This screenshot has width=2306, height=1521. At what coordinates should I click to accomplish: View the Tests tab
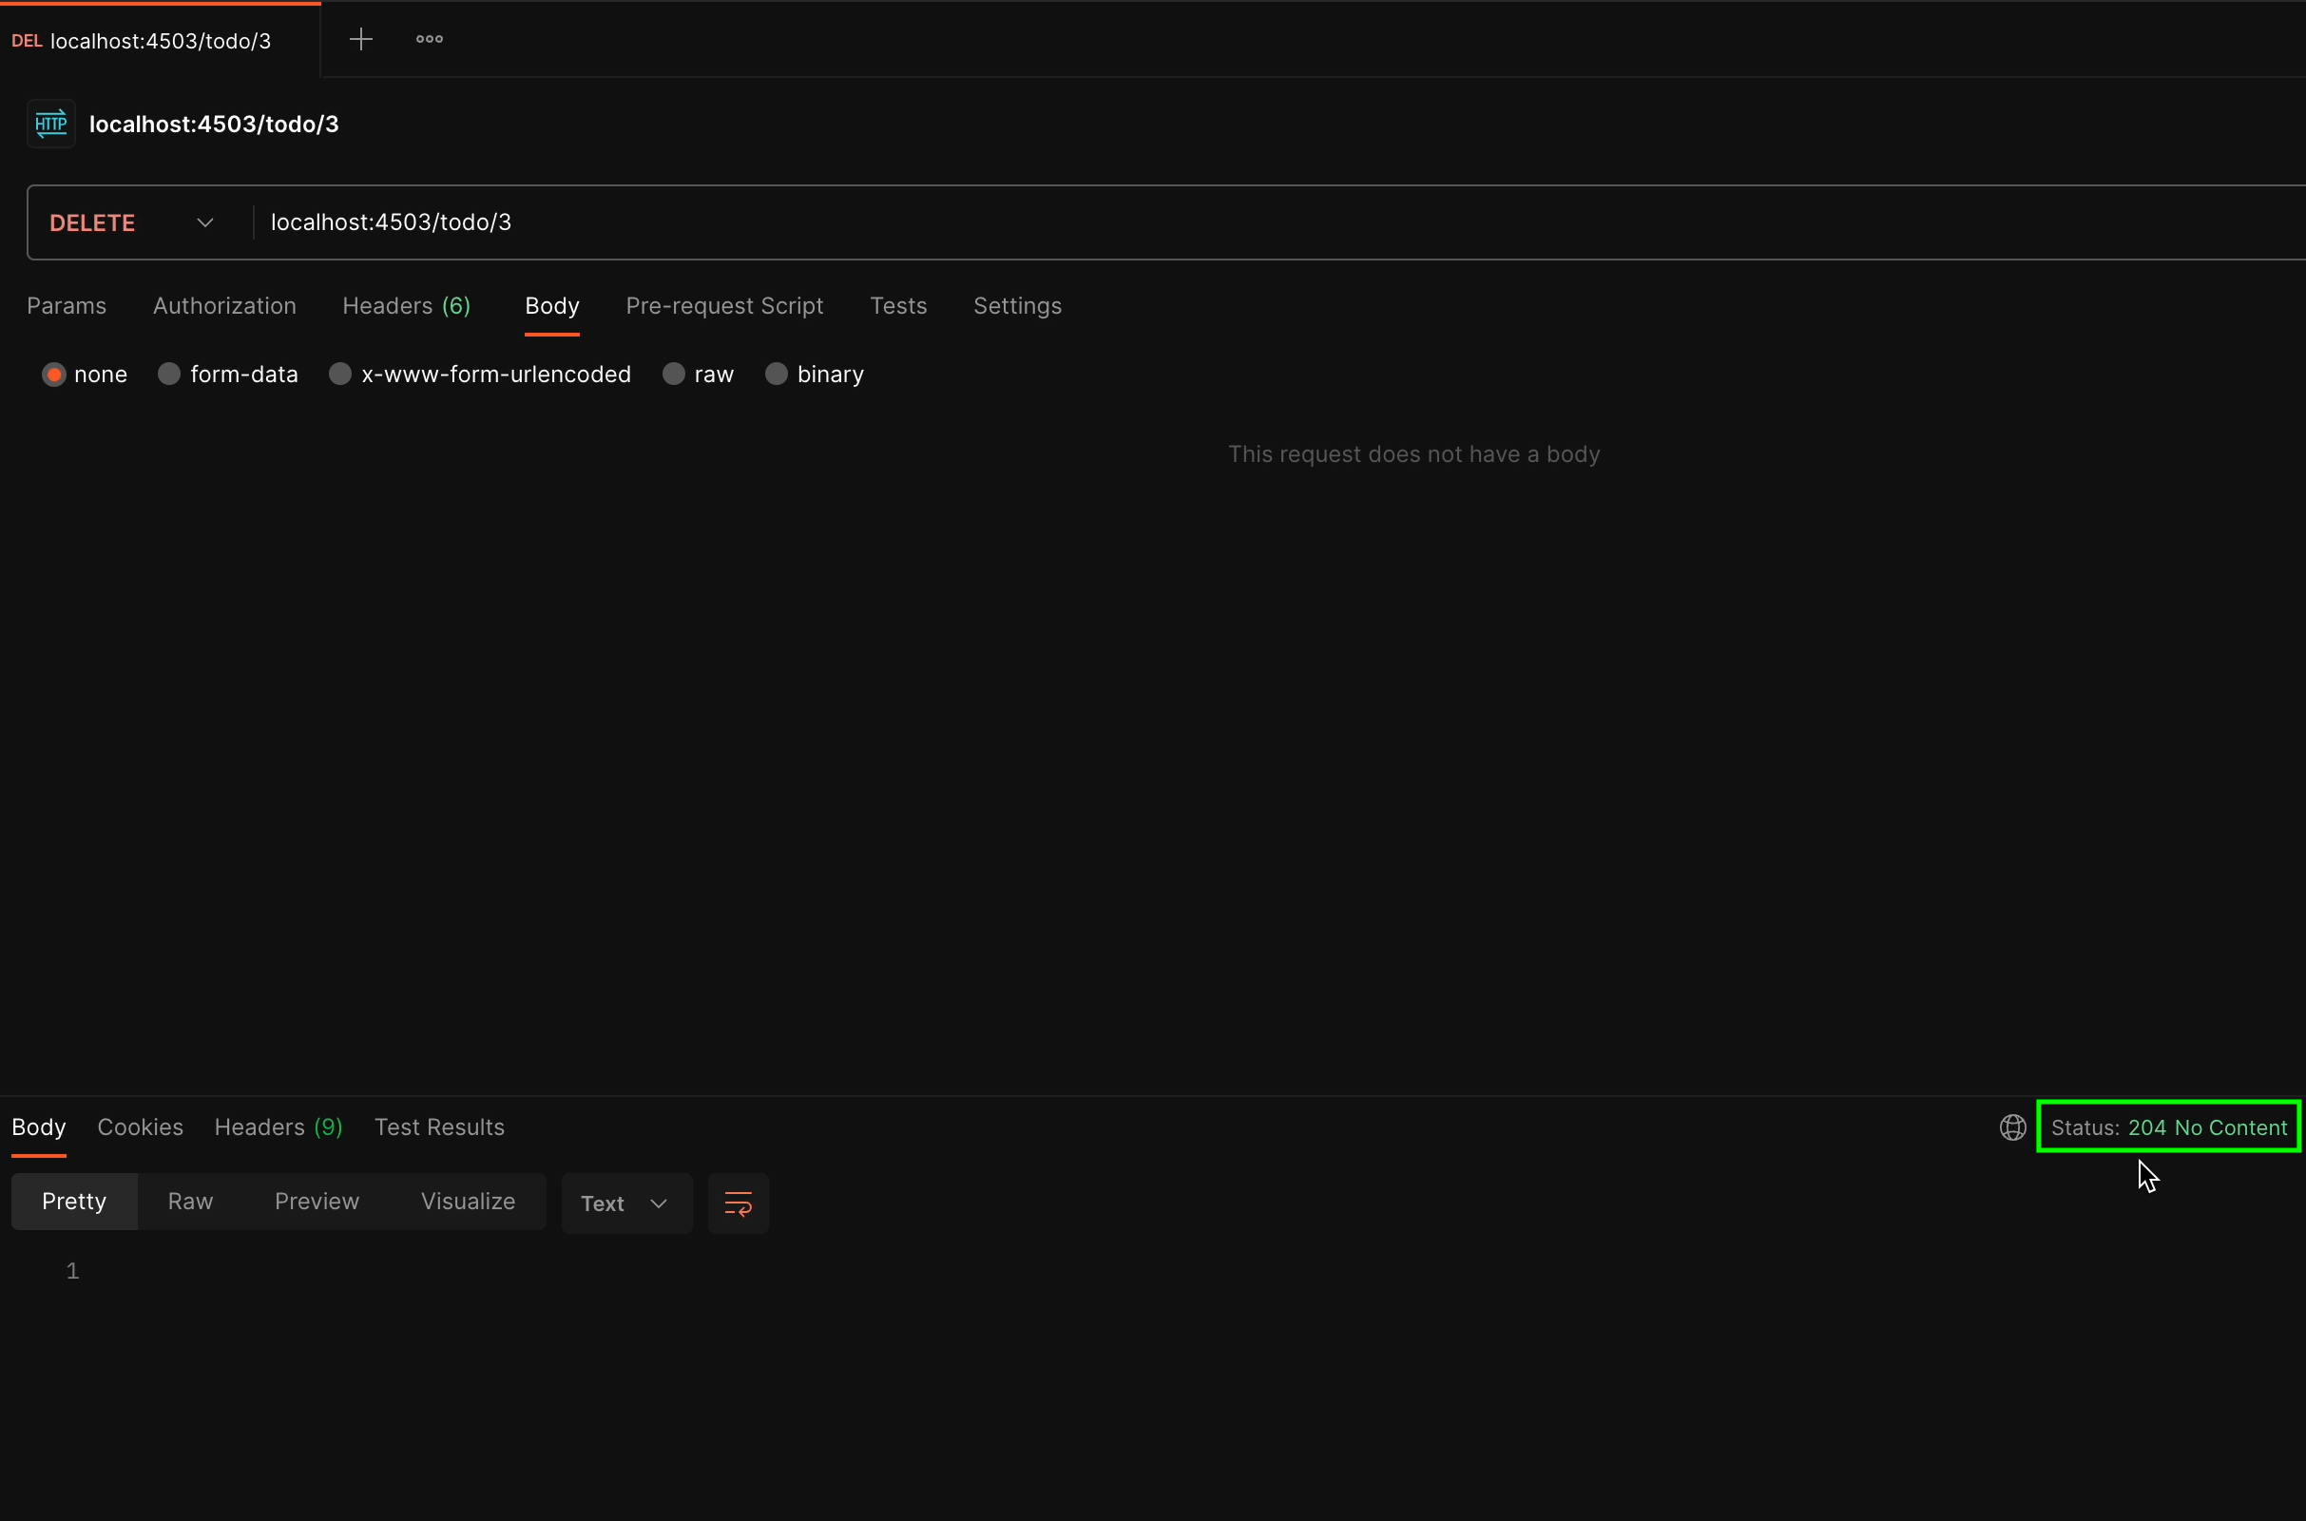pyautogui.click(x=897, y=305)
